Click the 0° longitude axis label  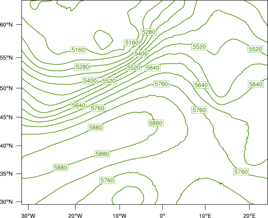coord(162,216)
